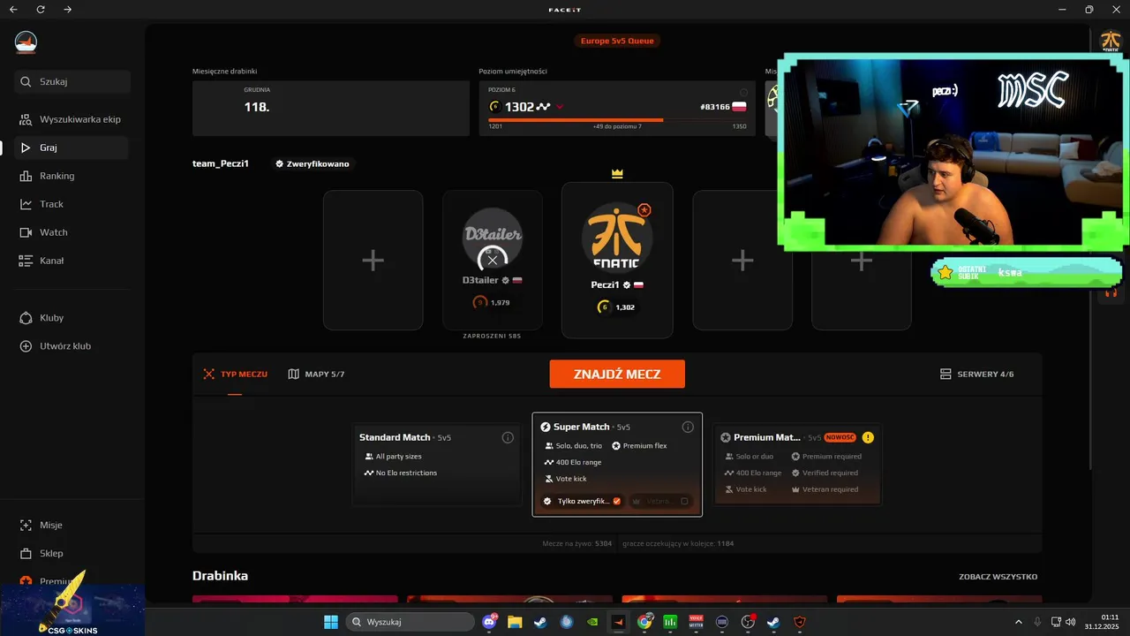The image size is (1130, 636).
Task: Open Kluby in the sidebar
Action: (x=72, y=318)
